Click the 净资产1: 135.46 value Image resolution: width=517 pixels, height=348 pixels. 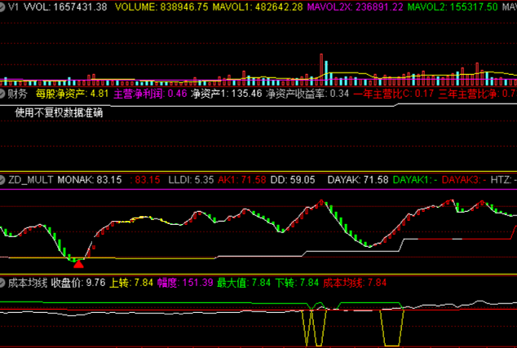pyautogui.click(x=227, y=94)
